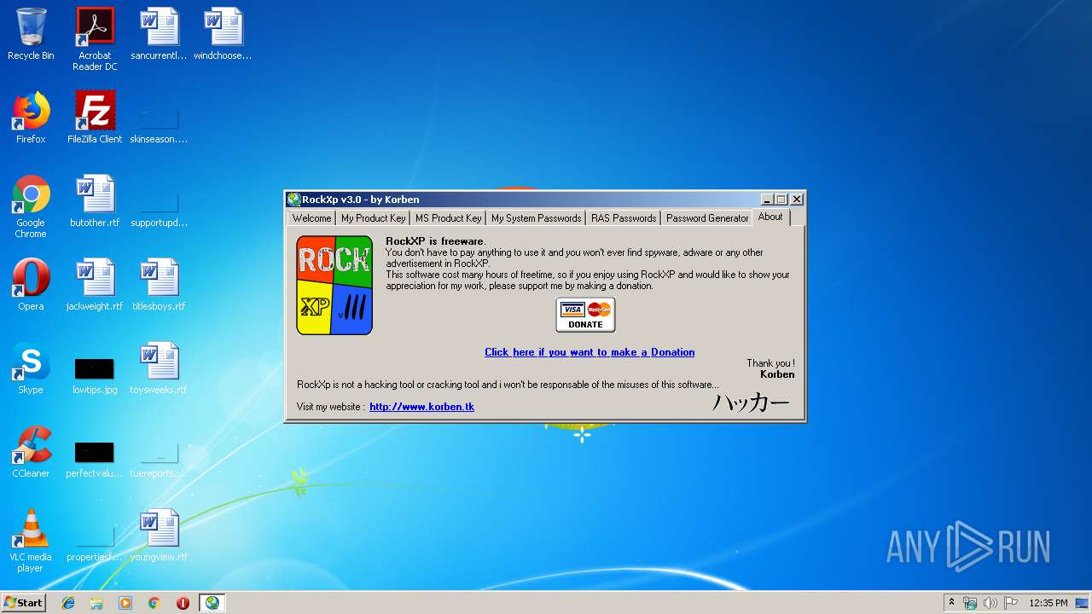
Task: Open titlesboys.rtf document
Action: click(159, 285)
